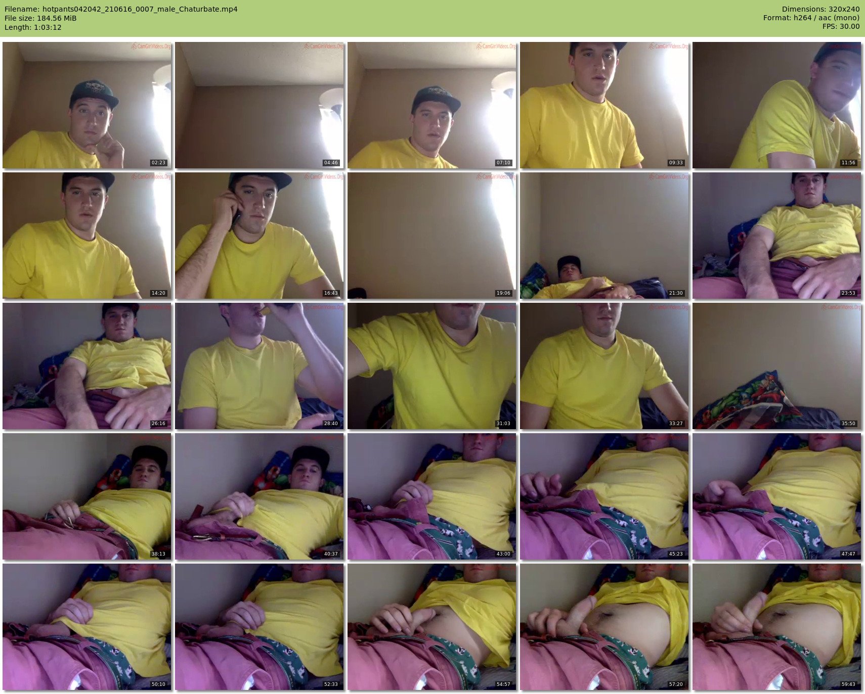The image size is (865, 694).
Task: Click the Dimensions 320x240 header text
Action: coord(820,9)
